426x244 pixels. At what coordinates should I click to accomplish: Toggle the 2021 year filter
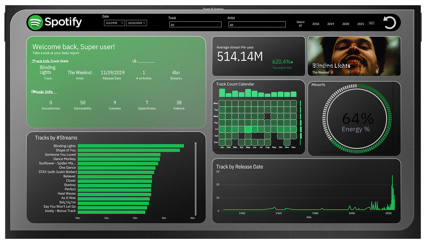pyautogui.click(x=360, y=24)
